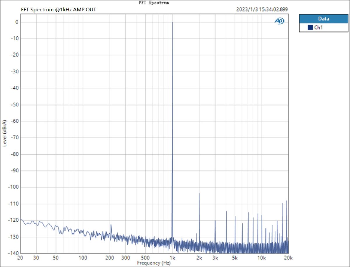Click the 3 kHz harmonic peak tip
This screenshot has width=350, height=267.
point(215,220)
